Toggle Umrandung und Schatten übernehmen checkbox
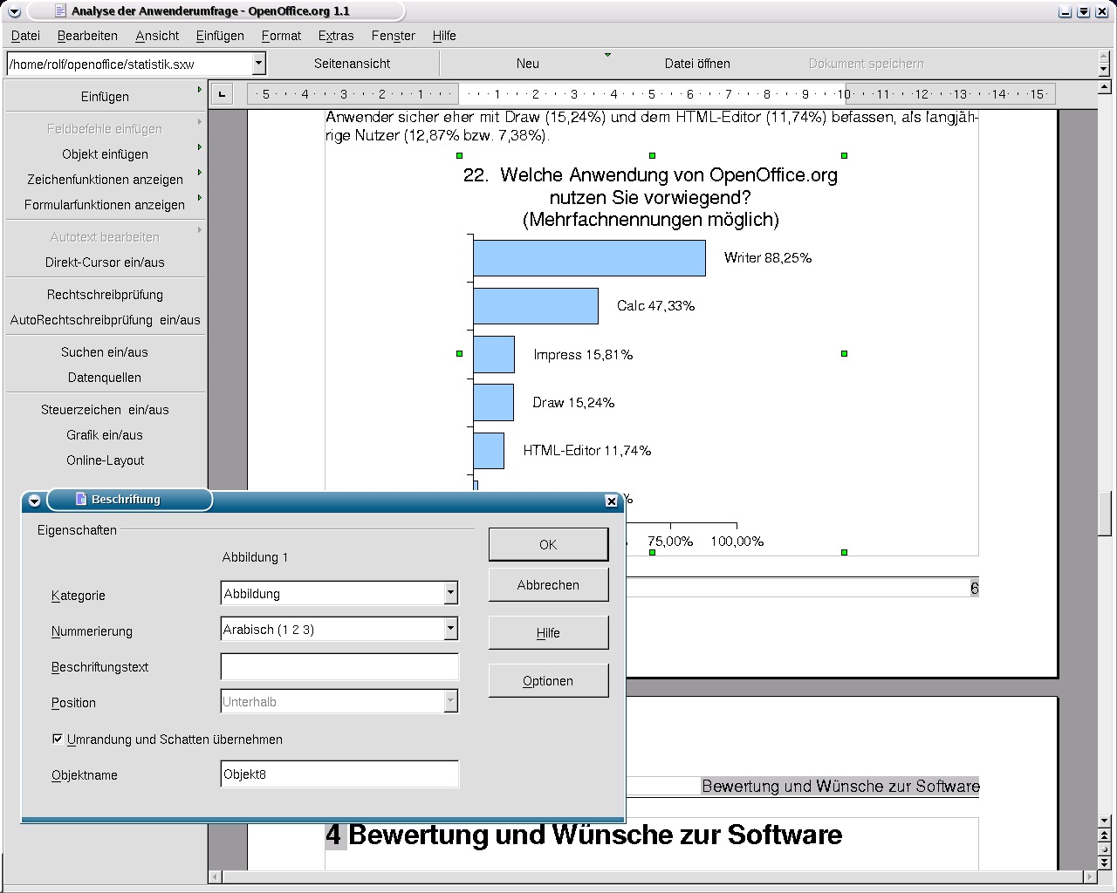1117x893 pixels. (58, 740)
